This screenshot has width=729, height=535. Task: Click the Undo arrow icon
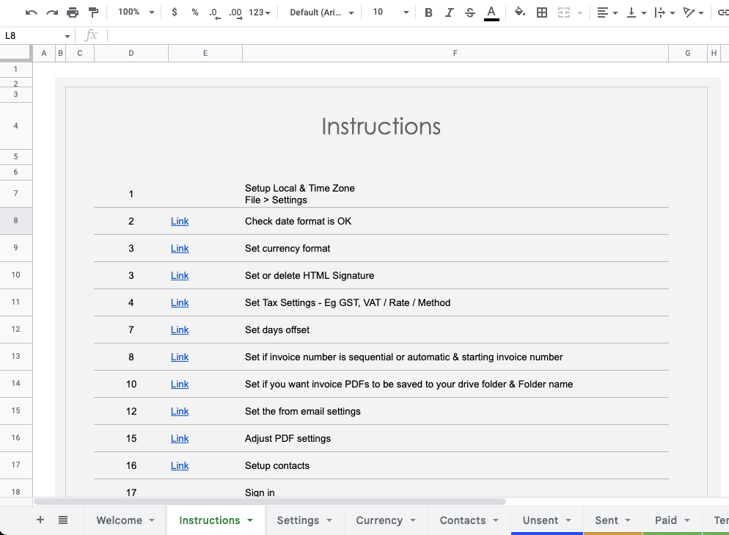point(32,12)
